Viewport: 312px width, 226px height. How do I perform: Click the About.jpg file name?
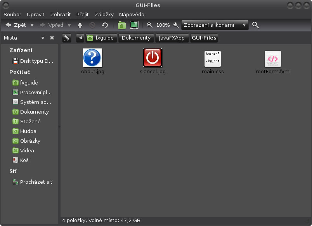point(92,72)
